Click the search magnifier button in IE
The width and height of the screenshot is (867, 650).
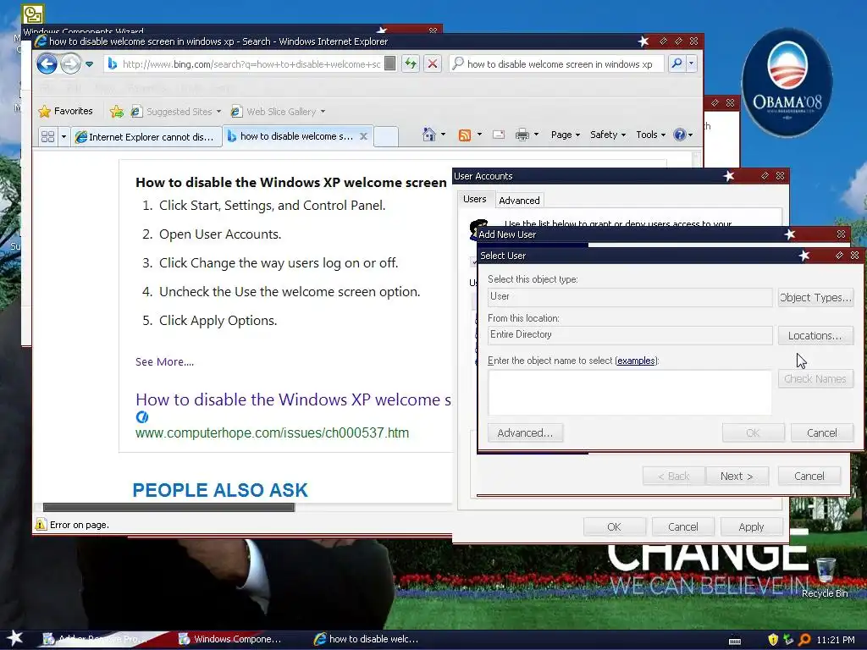pos(676,63)
